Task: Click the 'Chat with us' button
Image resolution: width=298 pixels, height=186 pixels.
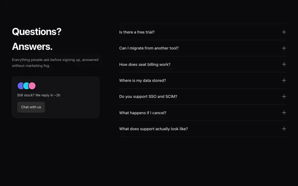Action: [31, 107]
